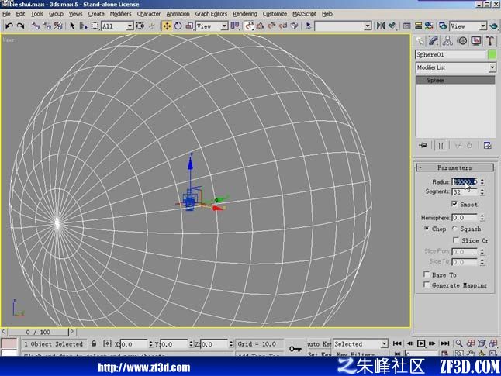Open the MAXScript menu

[x=304, y=14]
